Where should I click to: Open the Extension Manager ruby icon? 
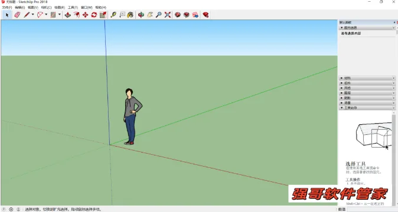[205, 15]
